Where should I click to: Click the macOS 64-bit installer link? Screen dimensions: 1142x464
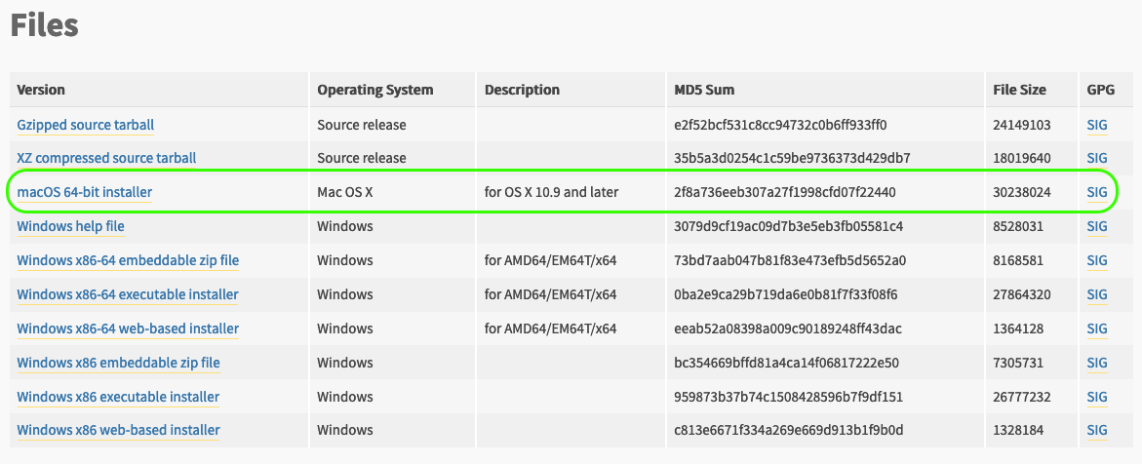coord(85,192)
